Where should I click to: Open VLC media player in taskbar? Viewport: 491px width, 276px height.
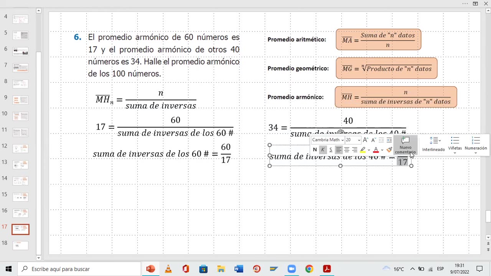coord(168,269)
